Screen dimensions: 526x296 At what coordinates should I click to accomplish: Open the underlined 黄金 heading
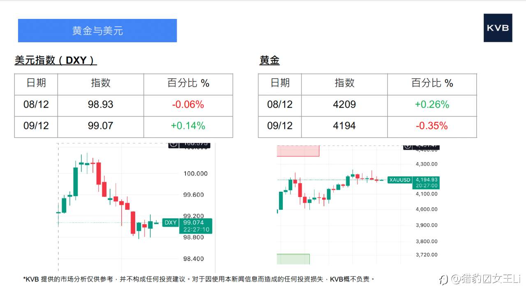[x=270, y=60]
